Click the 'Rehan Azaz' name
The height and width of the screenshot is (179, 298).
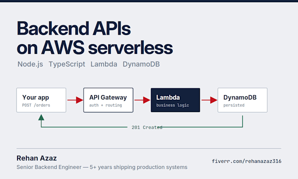pyautogui.click(x=36, y=158)
